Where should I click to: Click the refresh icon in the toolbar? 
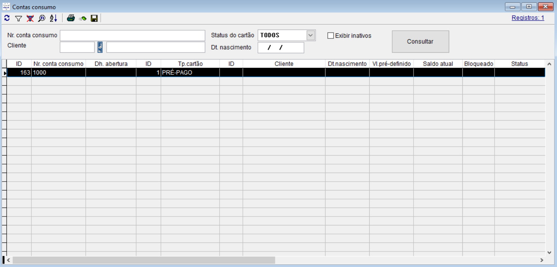coord(7,18)
